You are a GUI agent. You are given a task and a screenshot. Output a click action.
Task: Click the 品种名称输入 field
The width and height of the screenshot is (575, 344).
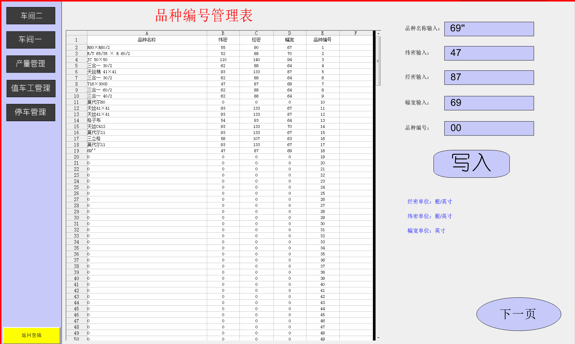[x=489, y=29]
